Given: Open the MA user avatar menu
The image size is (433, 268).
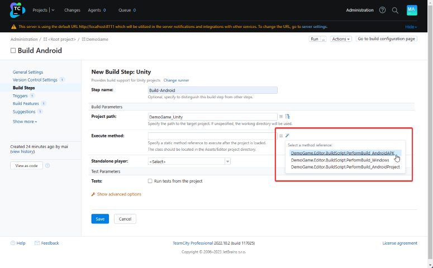Looking at the screenshot, I should pyautogui.click(x=411, y=10).
